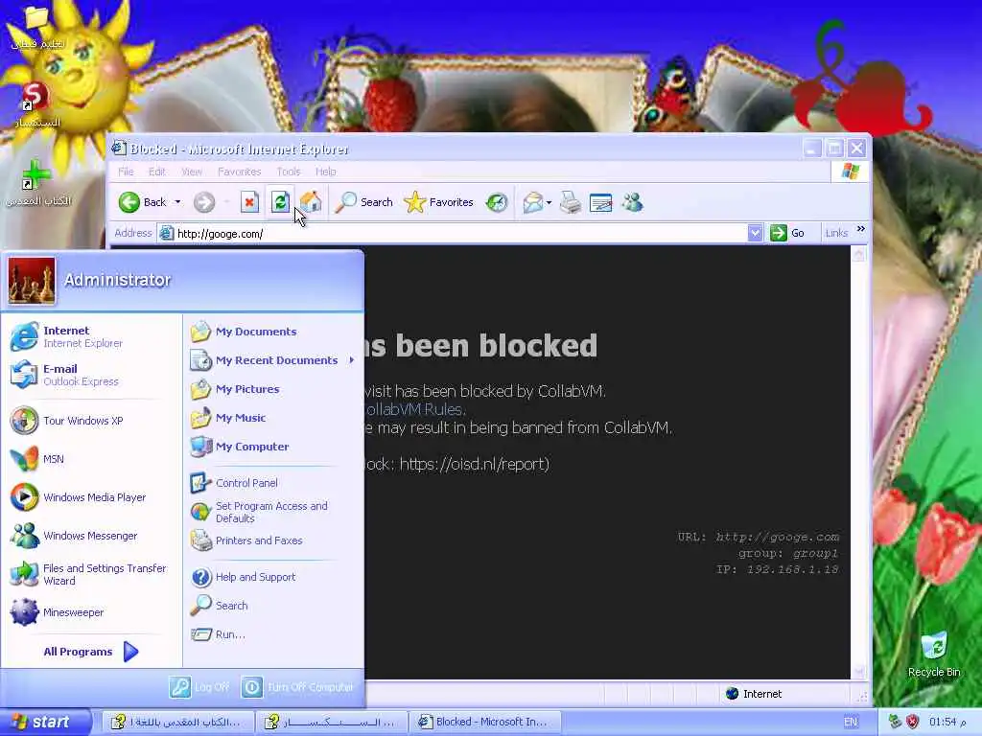Click the Go button

tap(788, 233)
